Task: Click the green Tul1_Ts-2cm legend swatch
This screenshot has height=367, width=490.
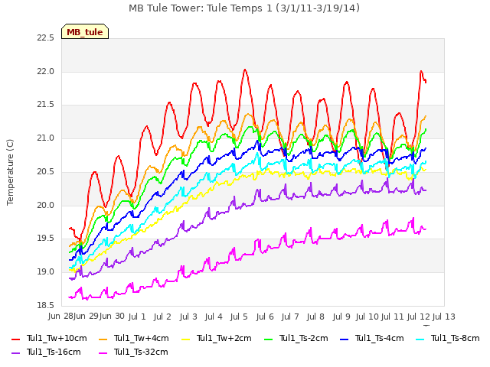Action: (269, 339)
